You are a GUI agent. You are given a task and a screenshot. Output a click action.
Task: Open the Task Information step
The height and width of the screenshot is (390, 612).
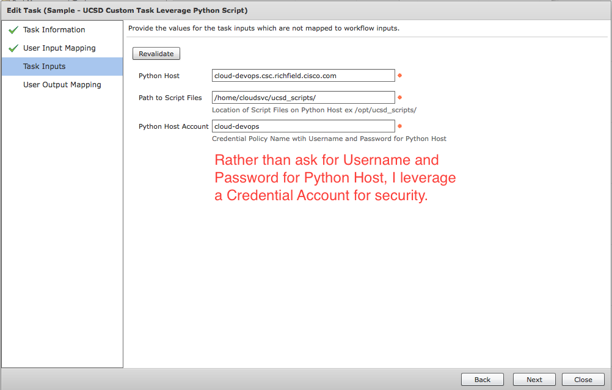tap(54, 30)
